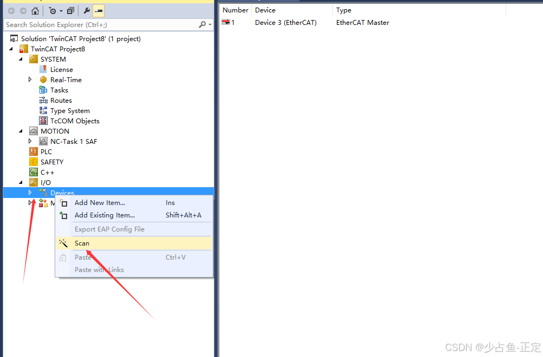Click the C++ icon
This screenshot has height=357, width=543.
click(x=34, y=172)
